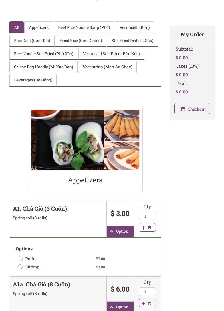This screenshot has height=311, width=224.
Task: Switch to the All menu tab
Action: click(17, 27)
